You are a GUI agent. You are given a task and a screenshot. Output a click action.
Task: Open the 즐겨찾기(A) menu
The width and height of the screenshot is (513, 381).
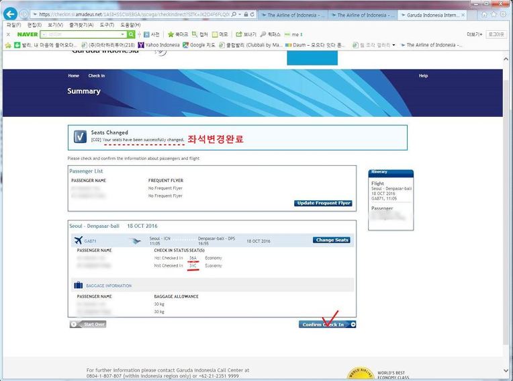point(81,25)
